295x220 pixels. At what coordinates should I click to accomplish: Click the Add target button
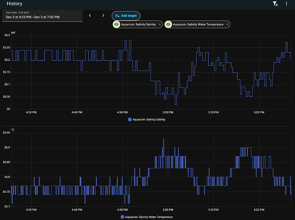pos(126,15)
